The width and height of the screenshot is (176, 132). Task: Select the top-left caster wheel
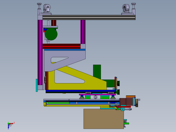tap(47, 8)
